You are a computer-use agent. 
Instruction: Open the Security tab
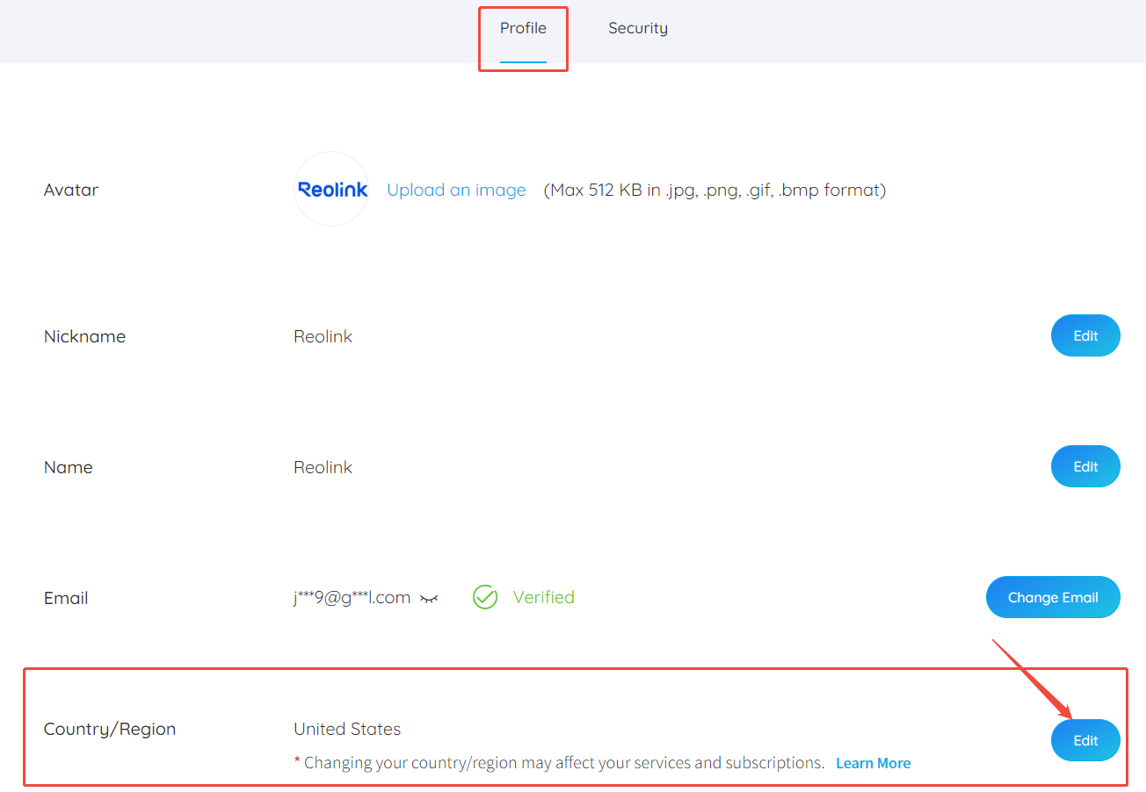click(638, 28)
